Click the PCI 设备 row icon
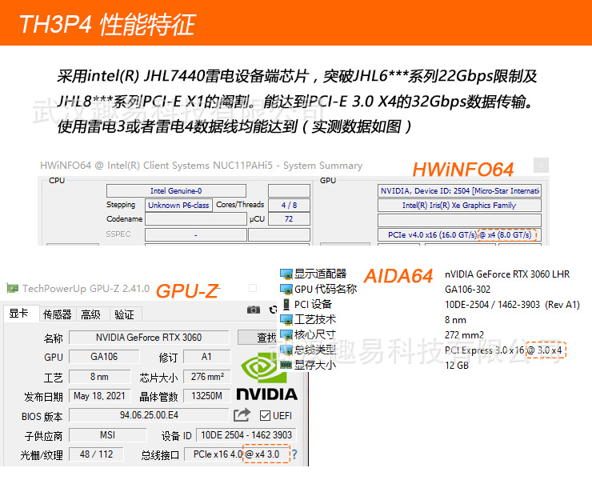Image resolution: width=592 pixels, height=480 pixels. (x=286, y=304)
